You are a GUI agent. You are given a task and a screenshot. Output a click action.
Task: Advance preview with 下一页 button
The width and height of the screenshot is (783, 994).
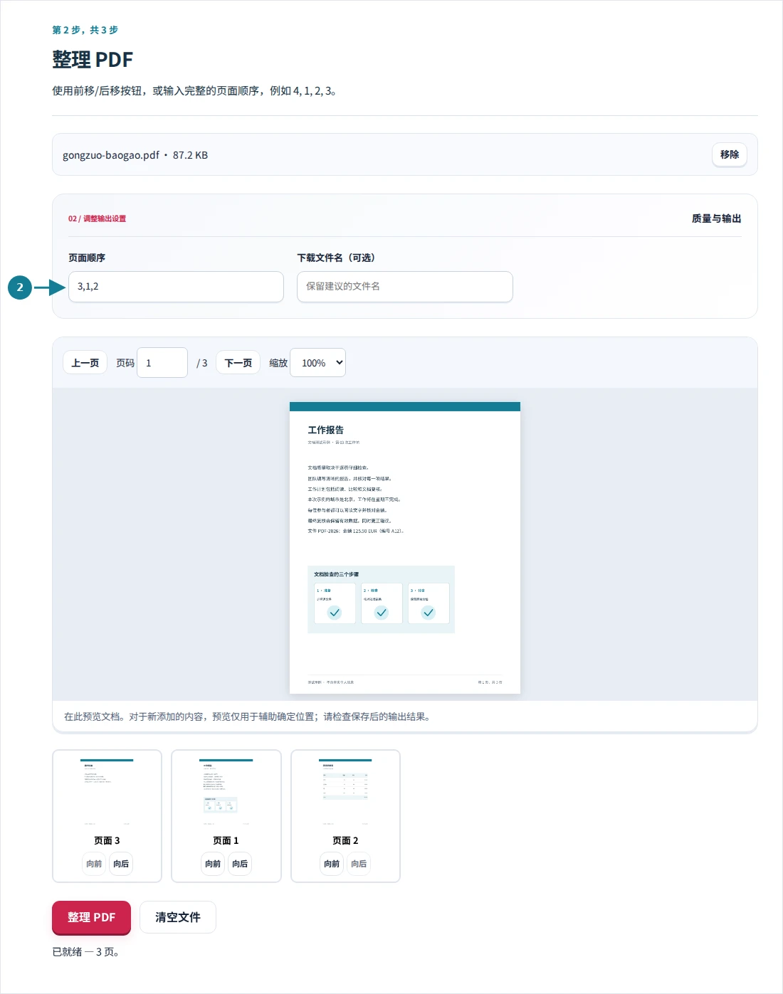pyautogui.click(x=238, y=363)
